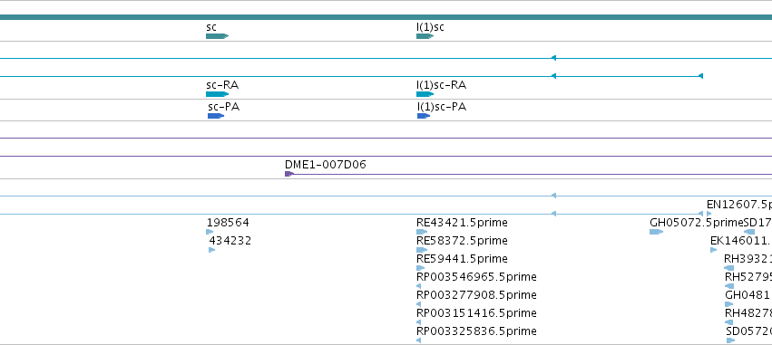
Task: Click the GH05072.5prime EST glyph
Action: click(656, 232)
